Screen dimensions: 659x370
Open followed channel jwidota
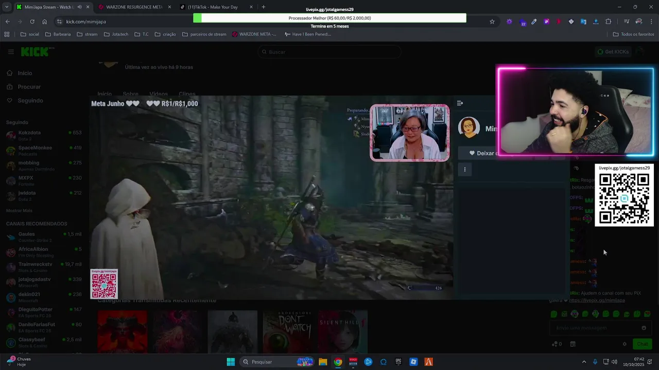[x=44, y=195]
